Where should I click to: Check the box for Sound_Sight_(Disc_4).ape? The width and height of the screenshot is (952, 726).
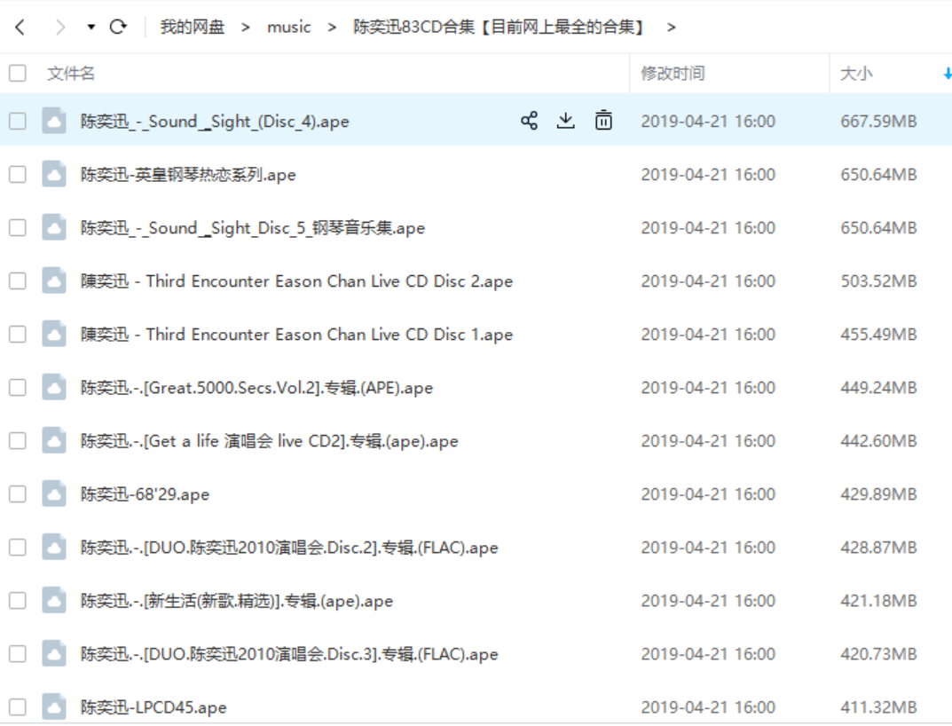[18, 121]
